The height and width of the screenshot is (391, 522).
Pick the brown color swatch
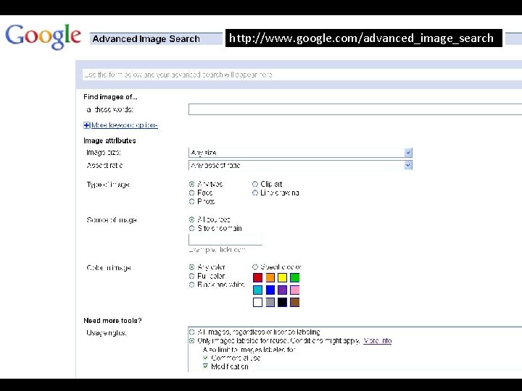(294, 302)
